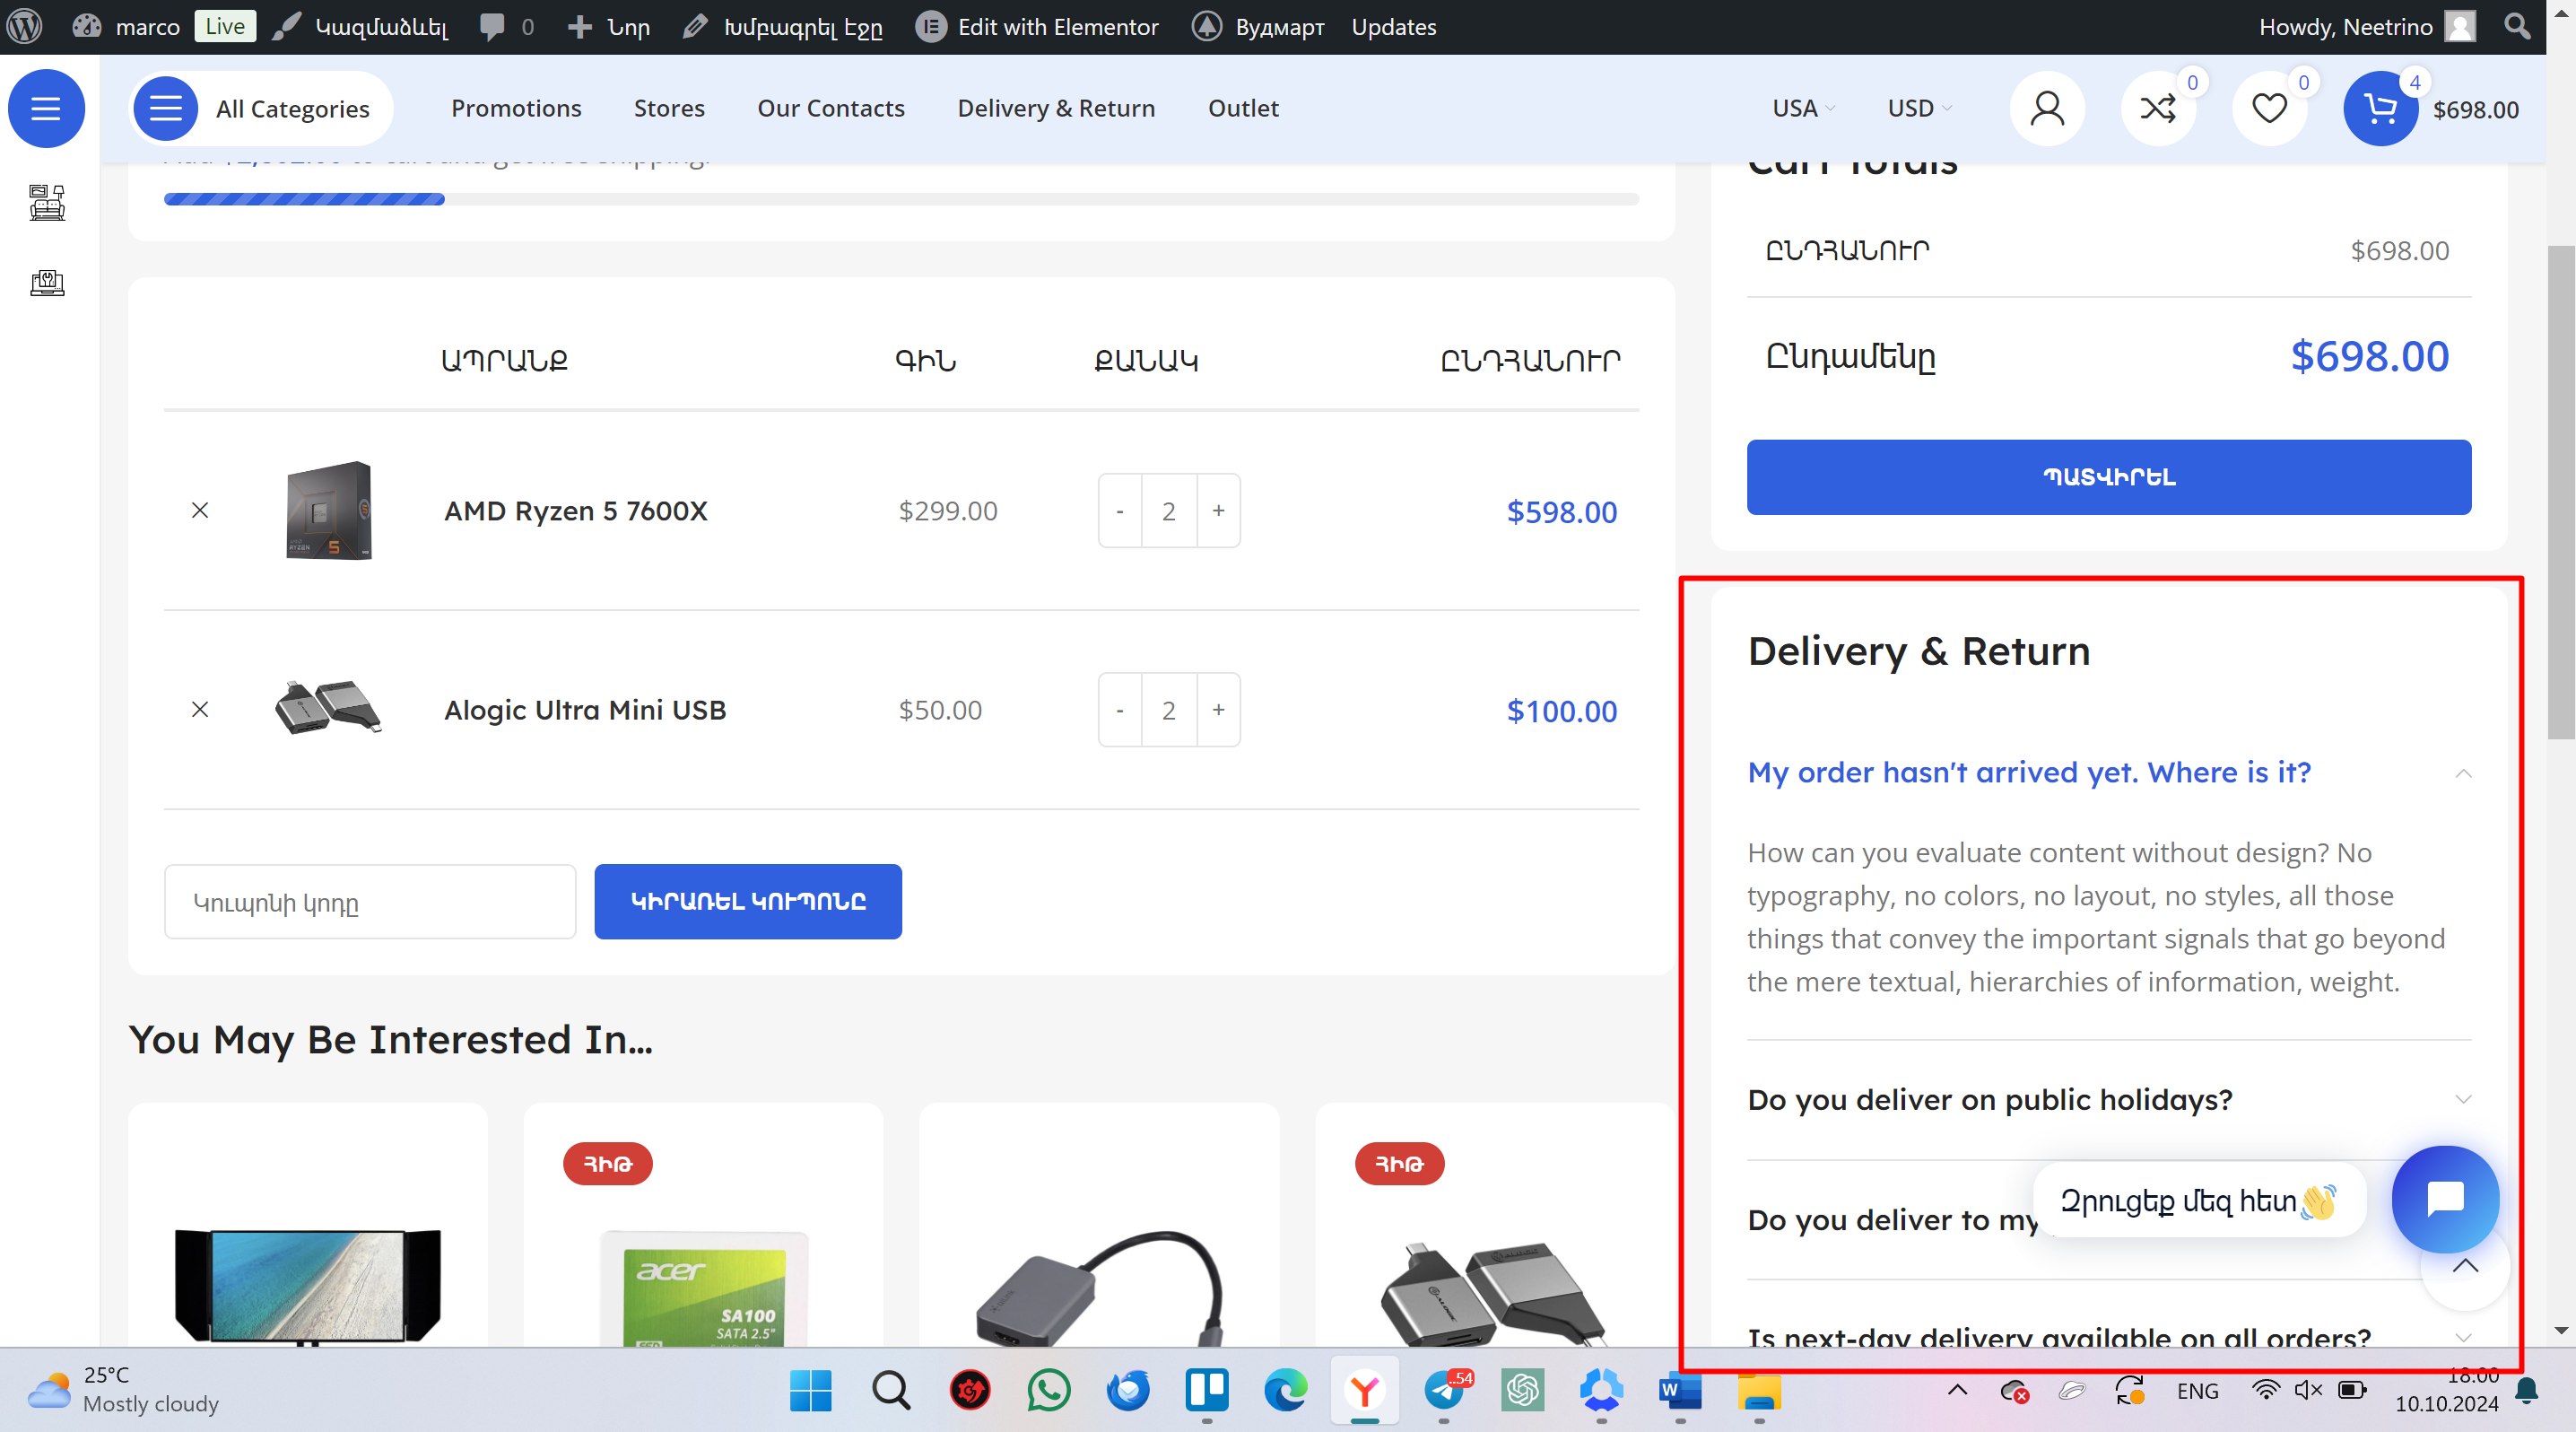Open the Acer SA100 SSD product card

click(703, 1225)
